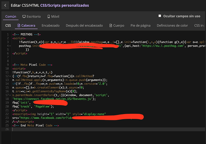Viewport: 206px width, 144px height.
Task: Click the eu.i.posthog.com api_host string
Action: pos(163,46)
